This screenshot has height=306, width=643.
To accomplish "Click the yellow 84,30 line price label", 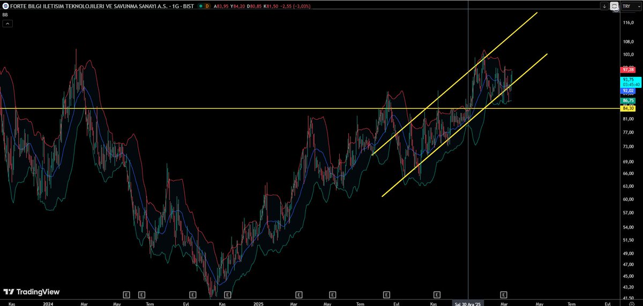I will (628, 109).
